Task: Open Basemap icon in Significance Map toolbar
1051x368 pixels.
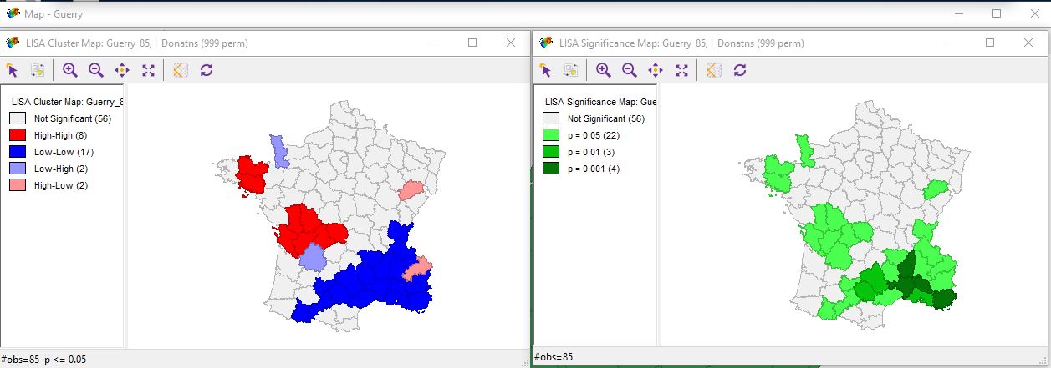Action: coord(713,70)
